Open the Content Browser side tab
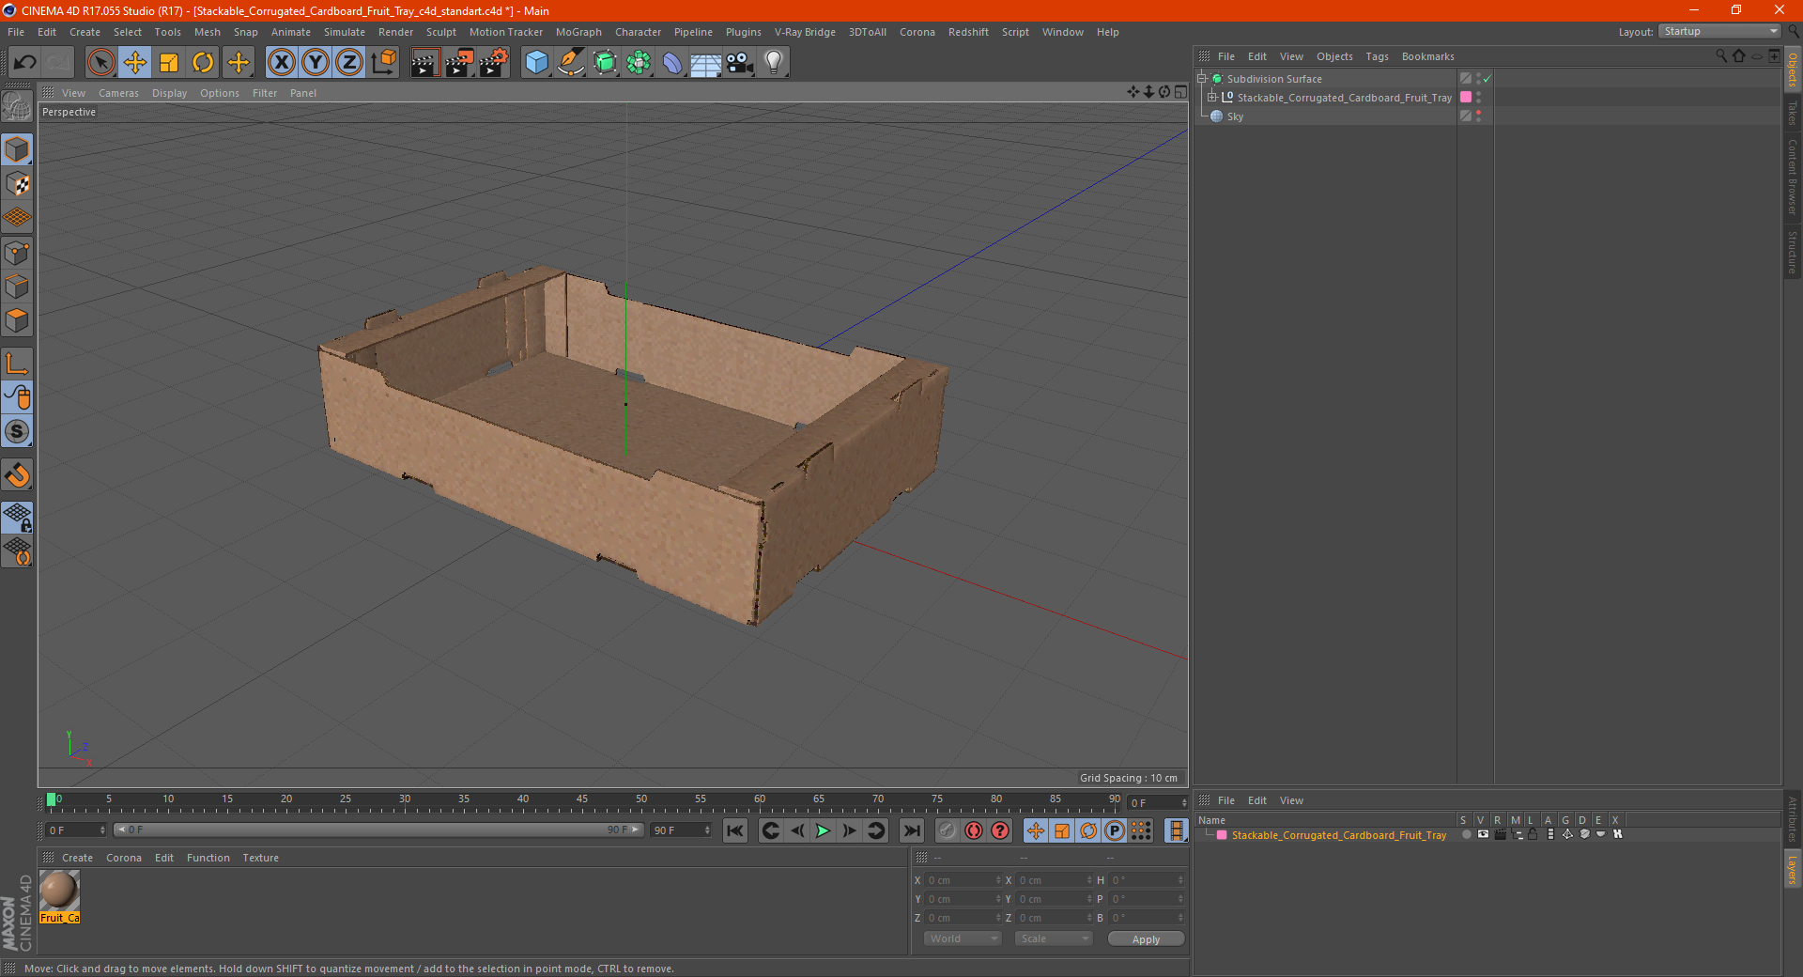The image size is (1803, 977). pyautogui.click(x=1793, y=177)
